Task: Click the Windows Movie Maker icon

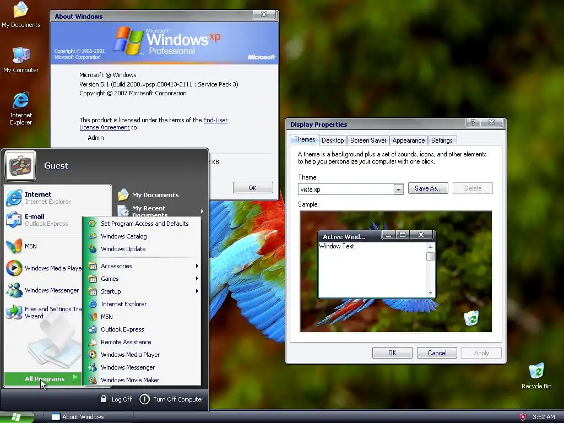Action: point(93,380)
